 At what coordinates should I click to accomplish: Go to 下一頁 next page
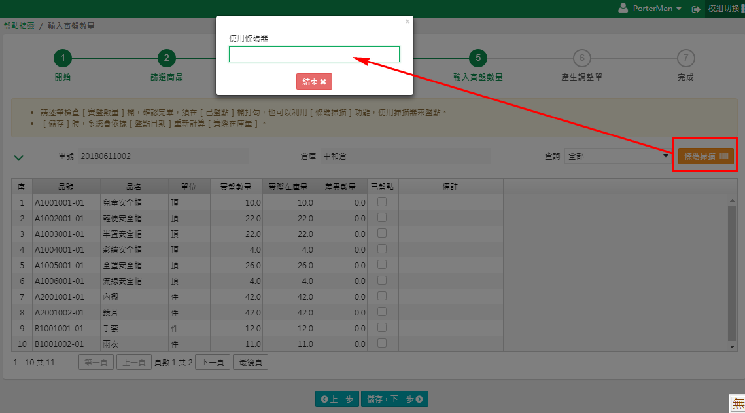point(213,362)
